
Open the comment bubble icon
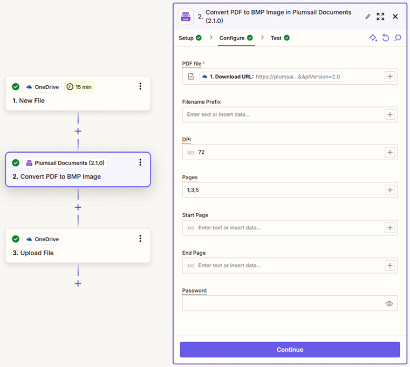[x=398, y=38]
